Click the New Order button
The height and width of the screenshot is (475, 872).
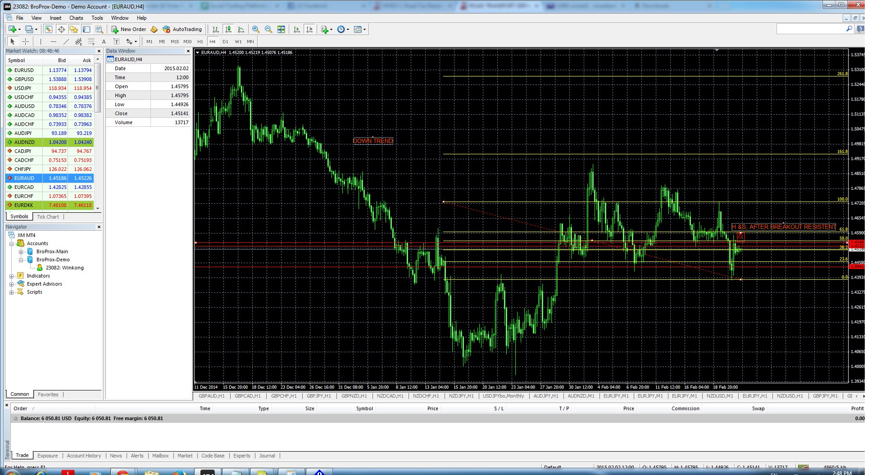[129, 29]
